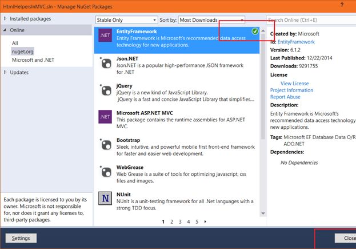Viewport: 356px width, 249px height.
Task: Click the Last Published 12/22/2014 date
Action: [319, 58]
